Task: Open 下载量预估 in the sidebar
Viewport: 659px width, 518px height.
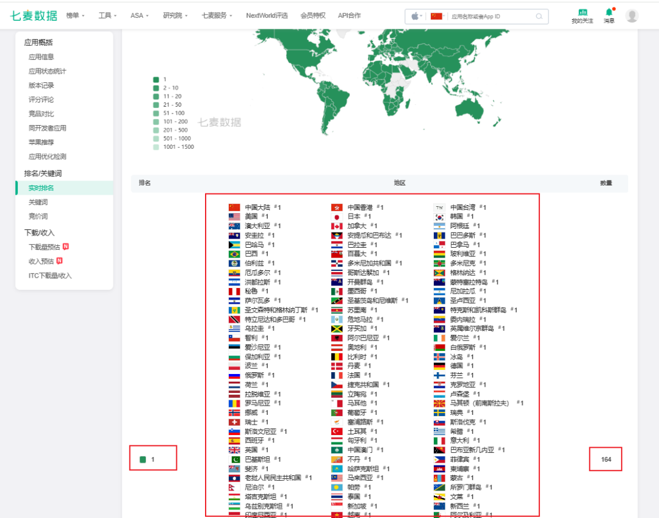Action: point(45,247)
